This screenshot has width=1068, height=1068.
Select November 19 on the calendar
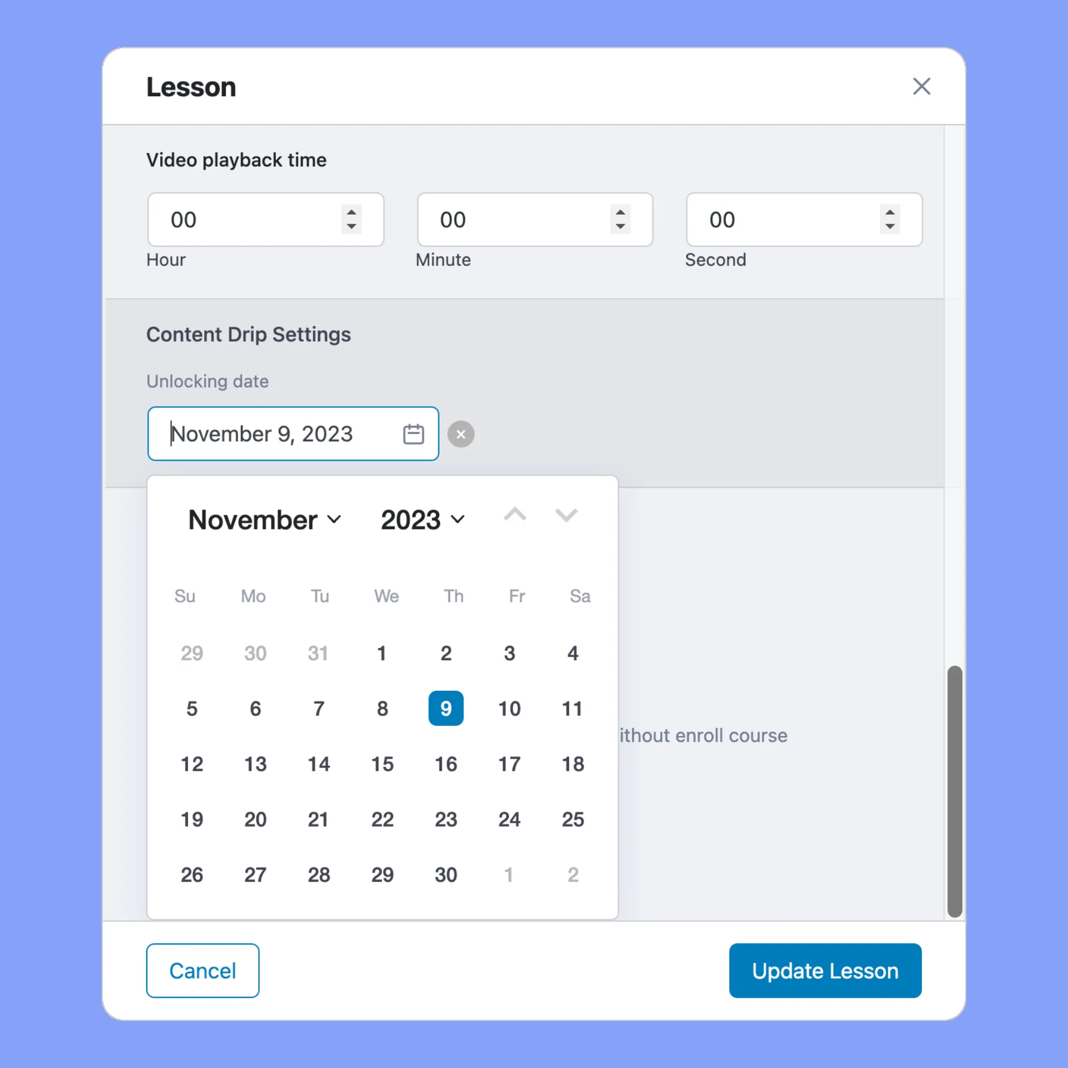192,819
